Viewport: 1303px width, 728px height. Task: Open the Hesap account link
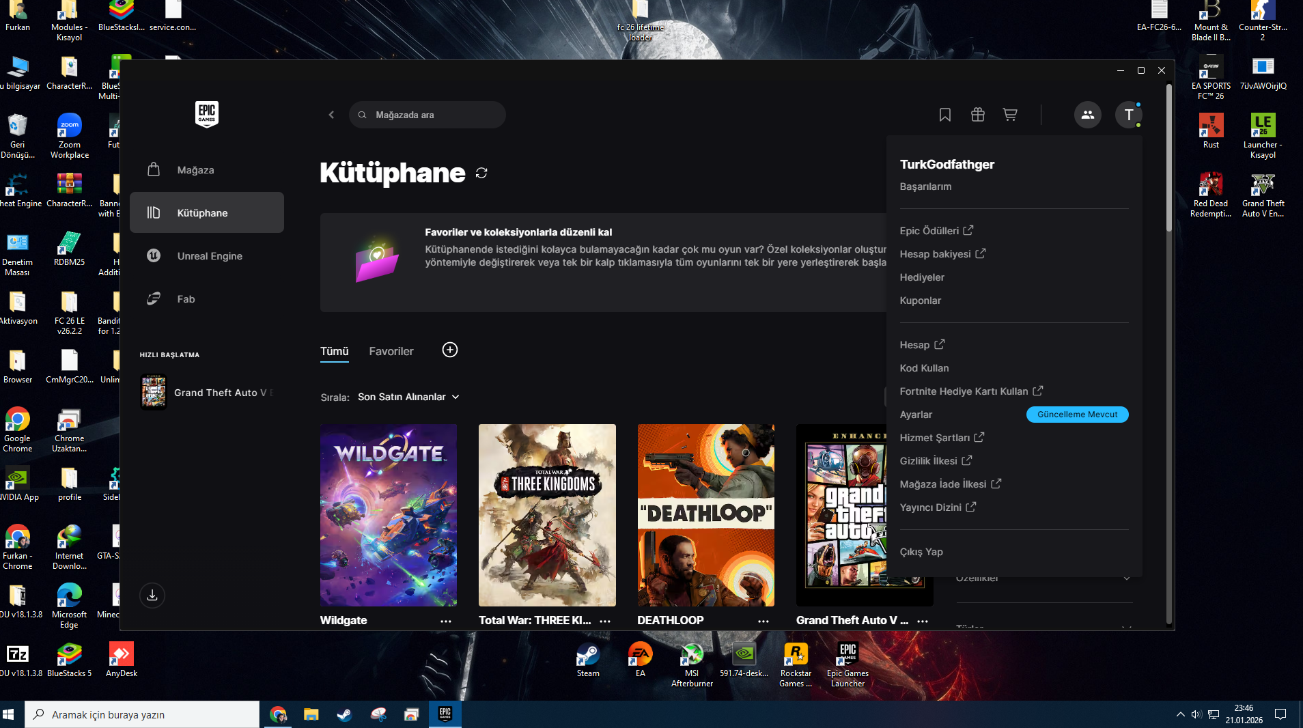(x=922, y=345)
